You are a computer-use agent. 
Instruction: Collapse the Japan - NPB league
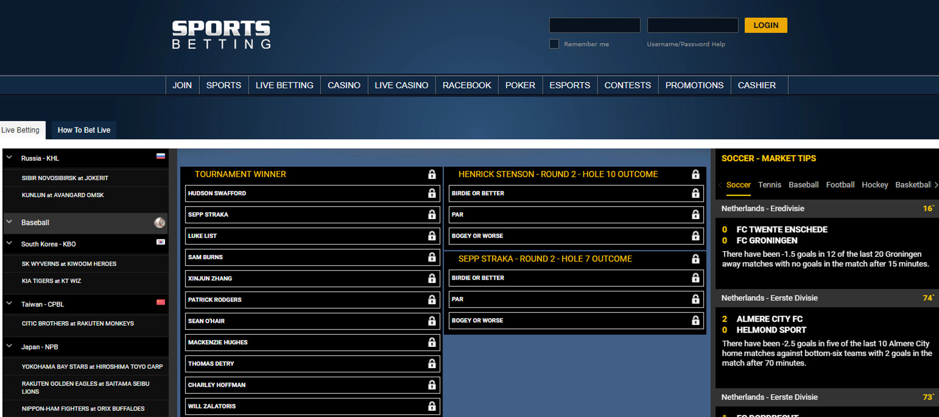coord(9,346)
